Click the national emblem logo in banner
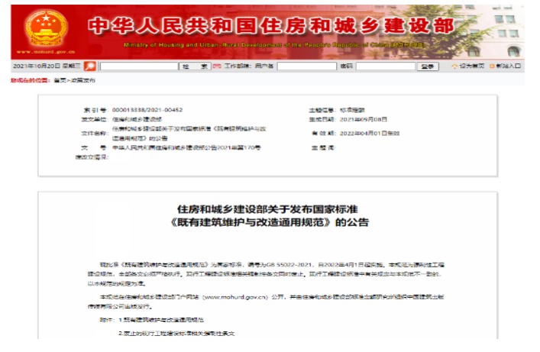 pyautogui.click(x=46, y=28)
